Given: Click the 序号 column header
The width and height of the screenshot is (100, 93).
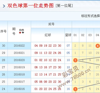Looking at the screenshot, I should (x=3, y=31).
